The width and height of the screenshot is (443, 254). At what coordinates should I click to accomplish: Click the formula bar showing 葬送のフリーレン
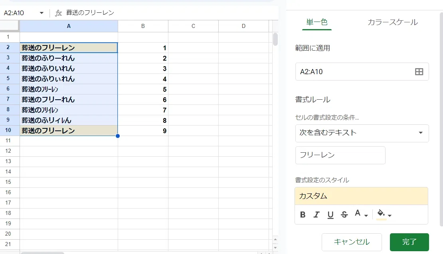point(90,13)
